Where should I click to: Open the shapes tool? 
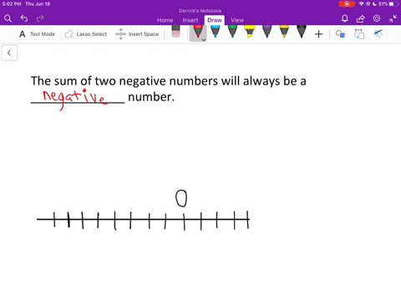click(340, 34)
